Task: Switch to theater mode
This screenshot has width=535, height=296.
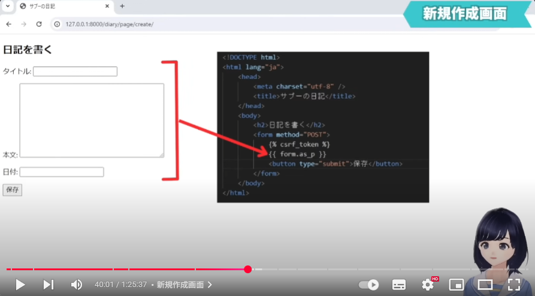Action: (x=485, y=285)
